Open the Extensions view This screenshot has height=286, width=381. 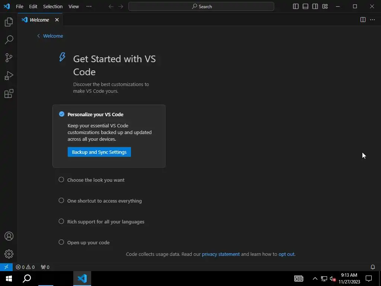coord(9,93)
